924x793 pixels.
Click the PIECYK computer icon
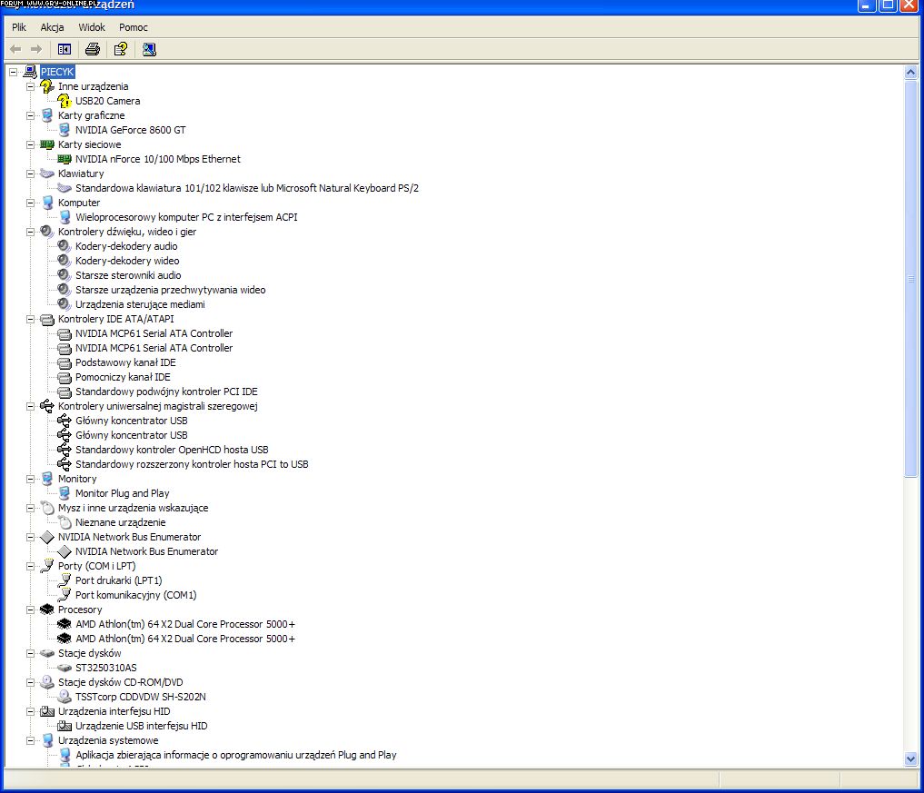click(x=30, y=72)
